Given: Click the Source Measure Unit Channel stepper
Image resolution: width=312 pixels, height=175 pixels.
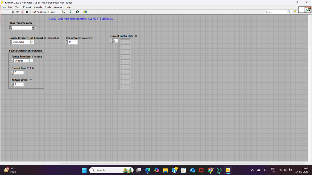Looking at the screenshot, I should [11, 42].
